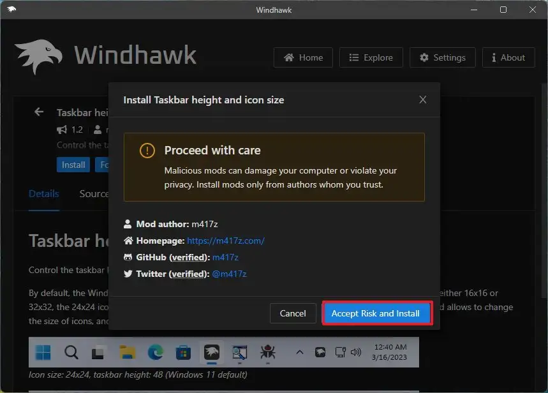Open the About page

pos(508,57)
